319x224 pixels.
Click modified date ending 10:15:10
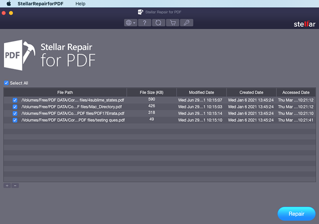(200, 120)
